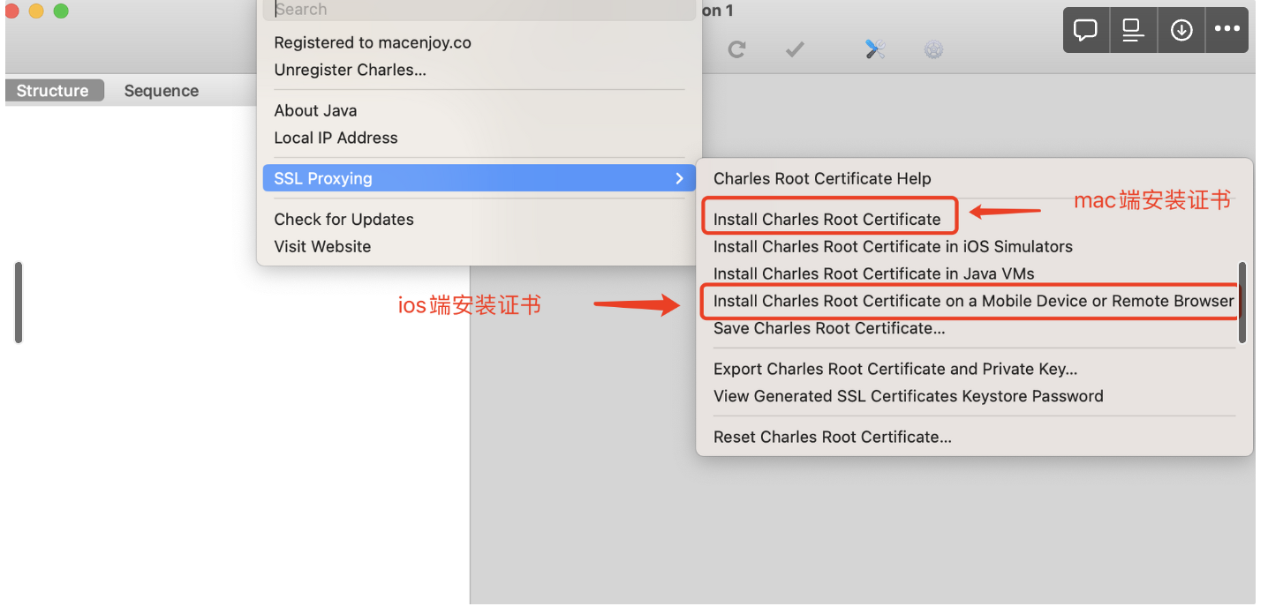
Task: Click Check for Updates
Action: (343, 219)
